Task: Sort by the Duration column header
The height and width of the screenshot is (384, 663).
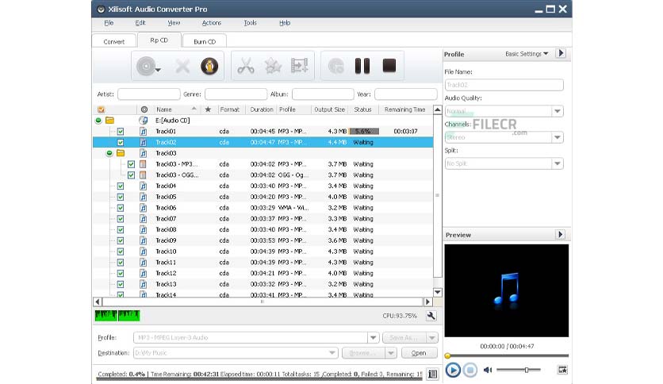Action: coord(261,109)
